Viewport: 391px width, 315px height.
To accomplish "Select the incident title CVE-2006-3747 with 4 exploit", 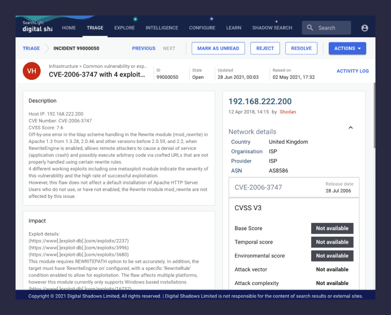I will (x=97, y=75).
